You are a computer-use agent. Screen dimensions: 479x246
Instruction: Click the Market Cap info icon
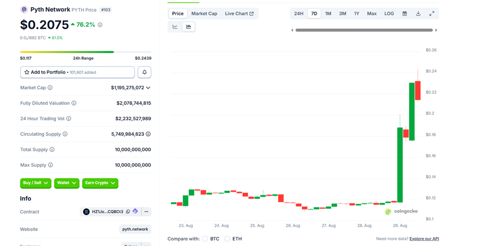[x=50, y=88]
